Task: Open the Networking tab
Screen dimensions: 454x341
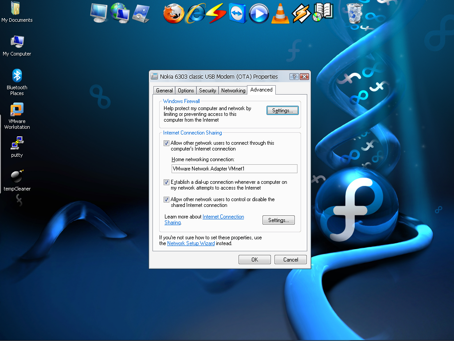Action: (x=233, y=91)
